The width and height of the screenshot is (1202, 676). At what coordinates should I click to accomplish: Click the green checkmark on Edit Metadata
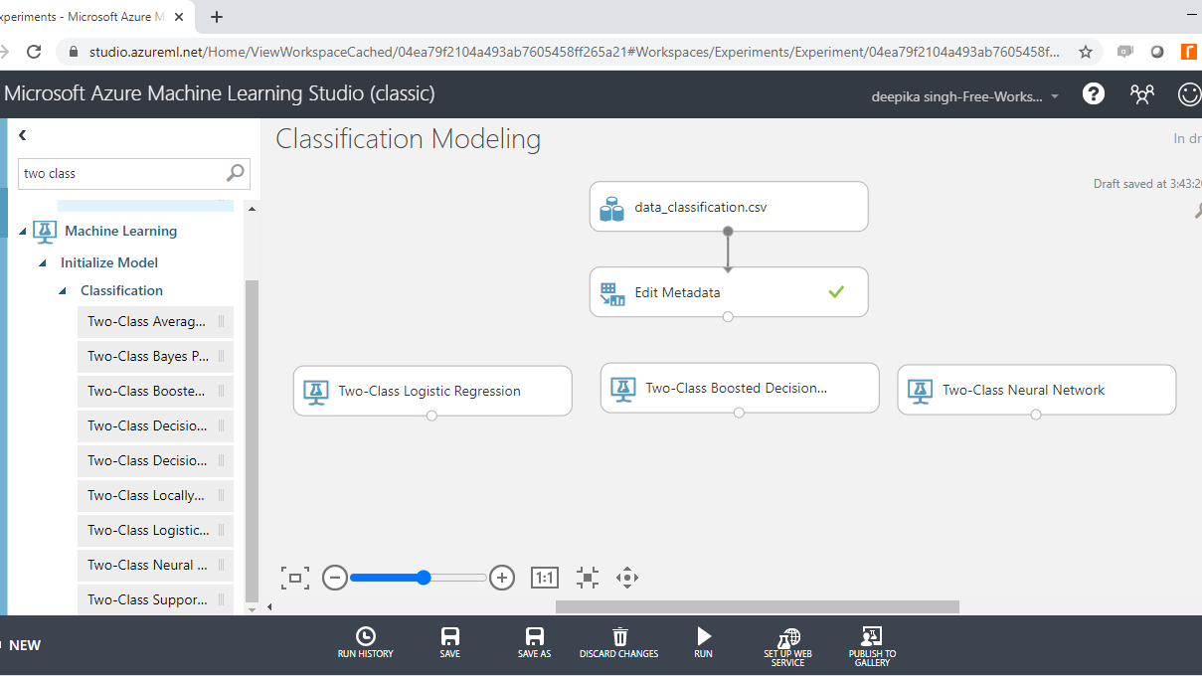point(836,292)
